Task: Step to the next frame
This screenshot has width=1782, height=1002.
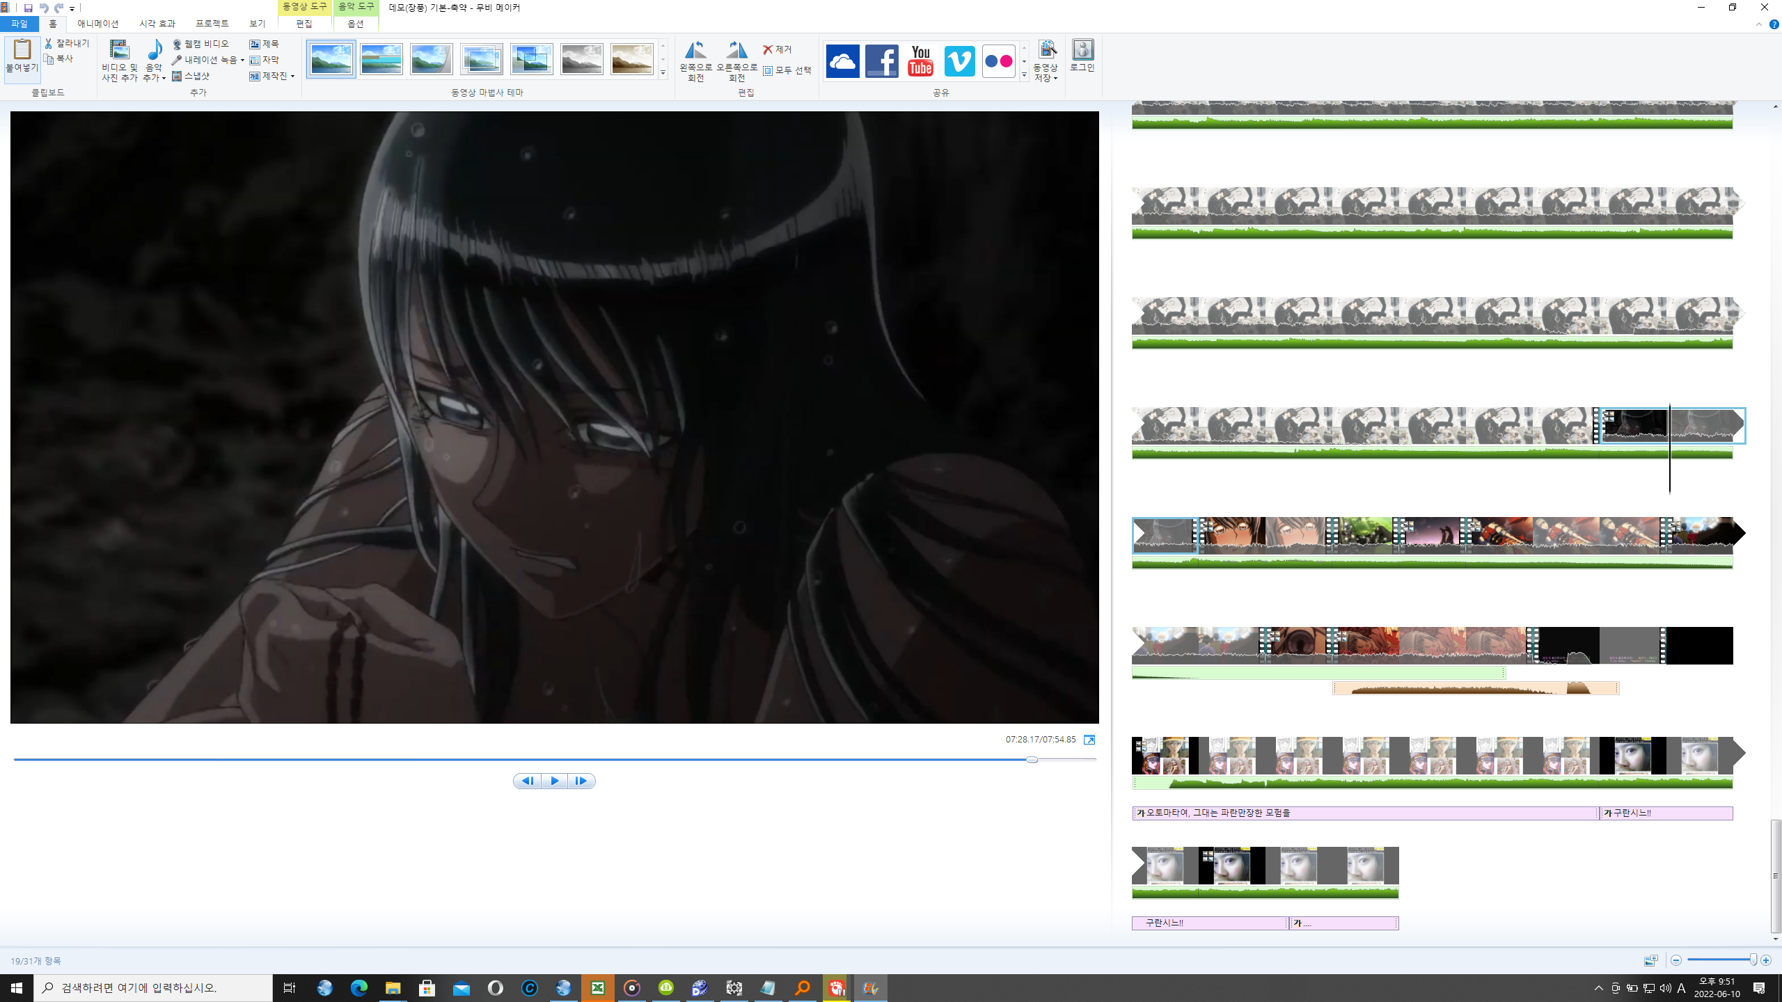Action: (x=581, y=781)
